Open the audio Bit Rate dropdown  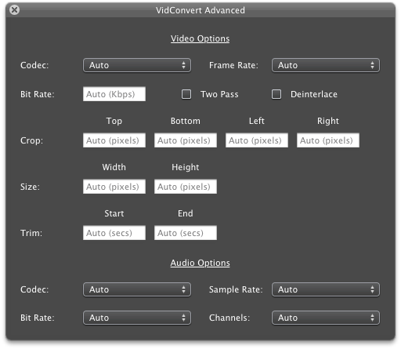click(x=137, y=318)
